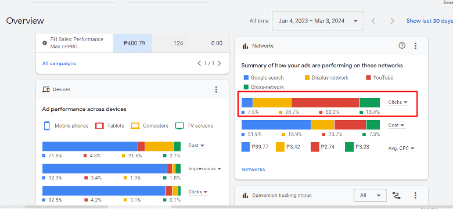The width and height of the screenshot is (453, 209).
Task: Go to previous date range arrow
Action: coord(373,21)
